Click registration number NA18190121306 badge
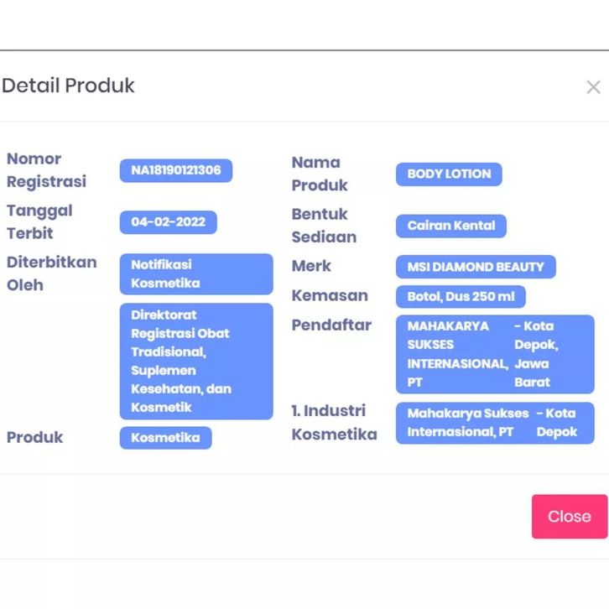The width and height of the screenshot is (609, 609). 176,170
